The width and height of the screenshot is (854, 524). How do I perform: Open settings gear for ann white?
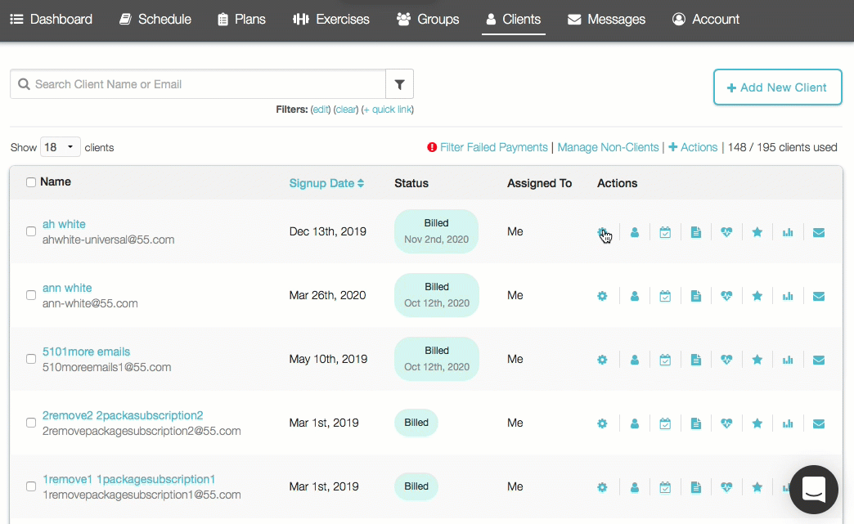click(x=602, y=296)
